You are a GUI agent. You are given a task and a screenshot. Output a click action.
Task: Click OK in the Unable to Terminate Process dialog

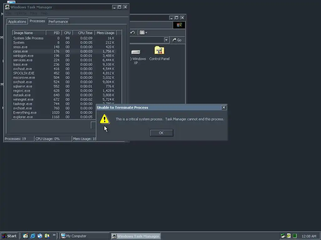[x=161, y=133]
